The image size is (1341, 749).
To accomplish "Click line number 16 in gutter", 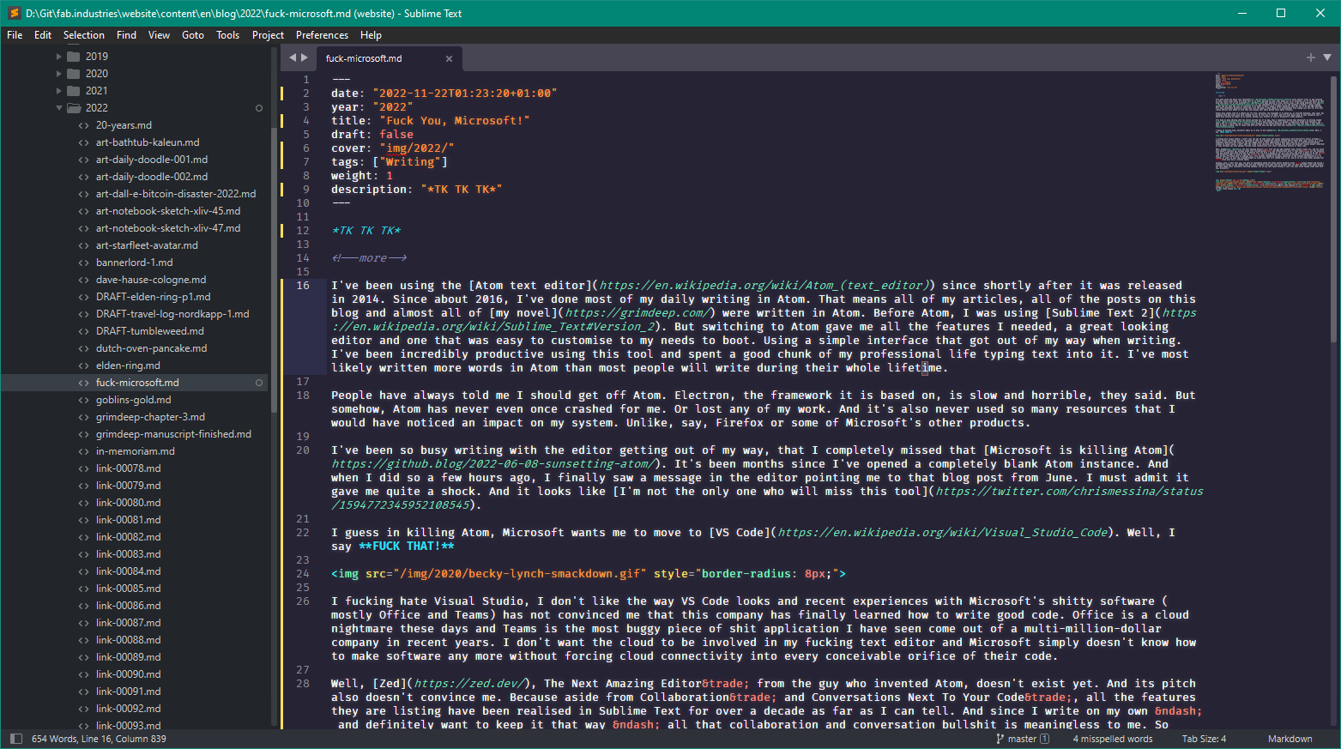I will click(x=303, y=286).
